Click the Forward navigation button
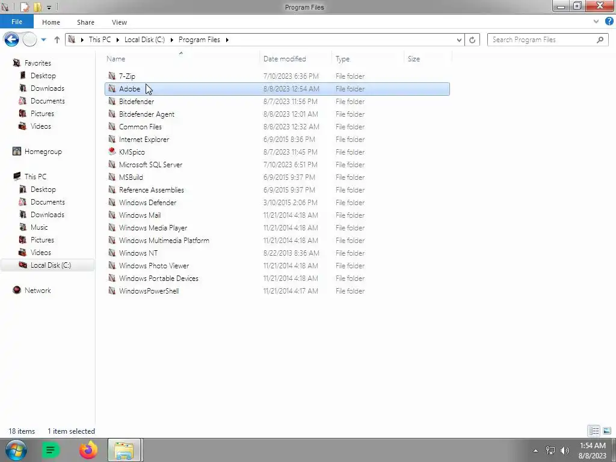Image resolution: width=616 pixels, height=462 pixels. click(x=29, y=39)
